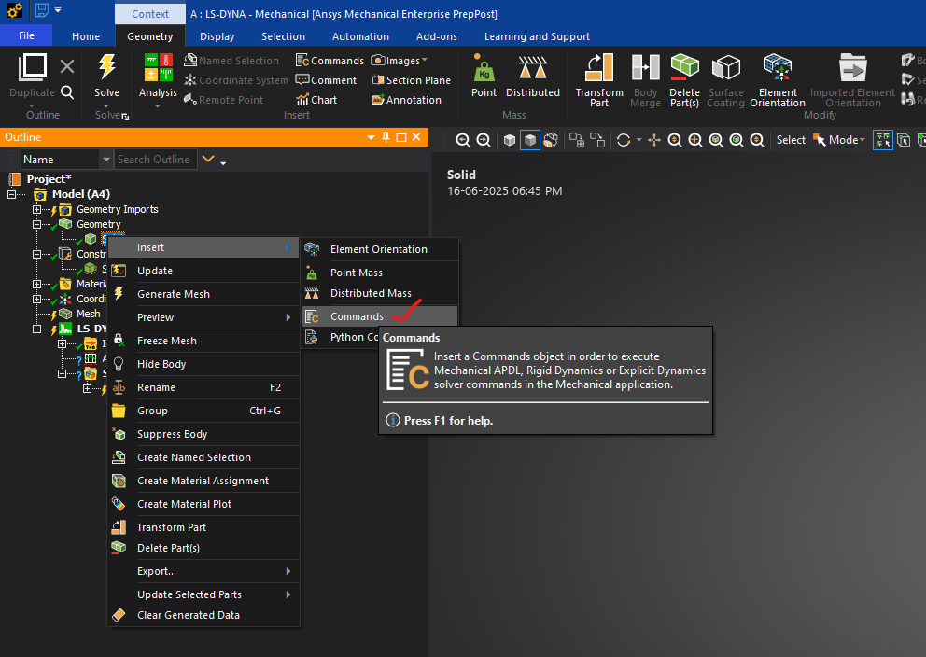Choose Suppress Body in context menu
This screenshot has height=657, width=926.
pos(203,434)
